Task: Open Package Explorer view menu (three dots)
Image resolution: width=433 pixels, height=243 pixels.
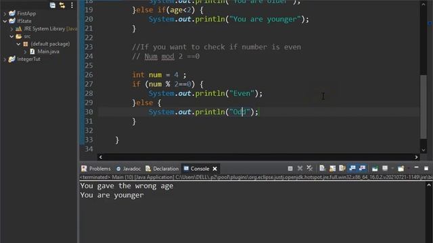Action: tap(72, 5)
